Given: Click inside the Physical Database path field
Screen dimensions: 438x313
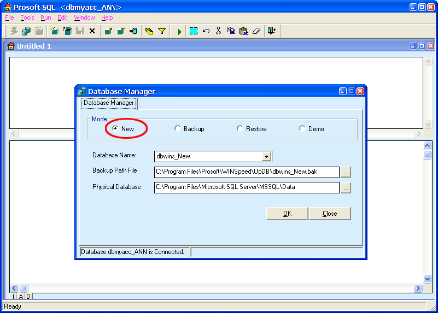Looking at the screenshot, I should click(246, 188).
